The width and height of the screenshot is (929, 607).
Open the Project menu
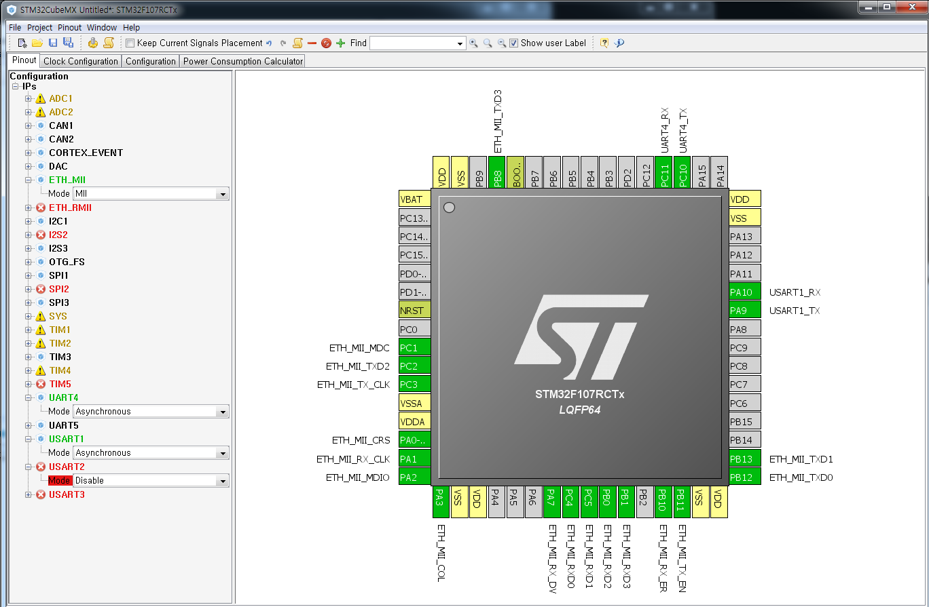[x=39, y=28]
